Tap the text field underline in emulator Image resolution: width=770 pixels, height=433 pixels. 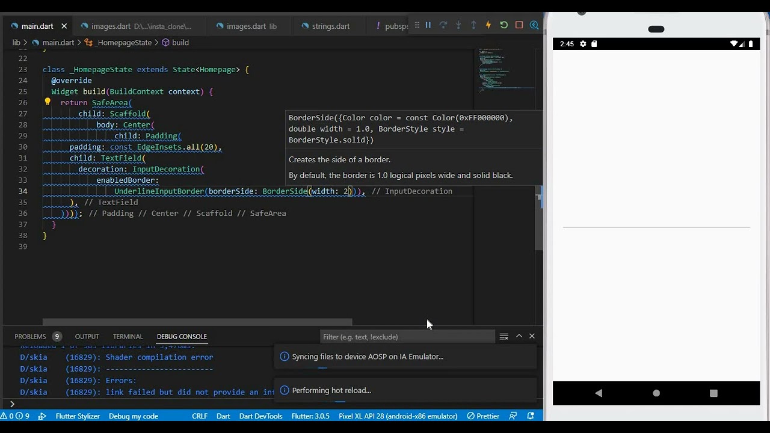(x=656, y=227)
